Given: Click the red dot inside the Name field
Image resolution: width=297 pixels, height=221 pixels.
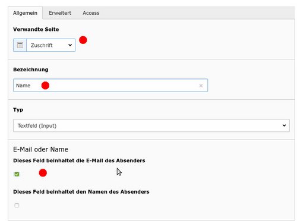Looking at the screenshot, I should [x=45, y=86].
